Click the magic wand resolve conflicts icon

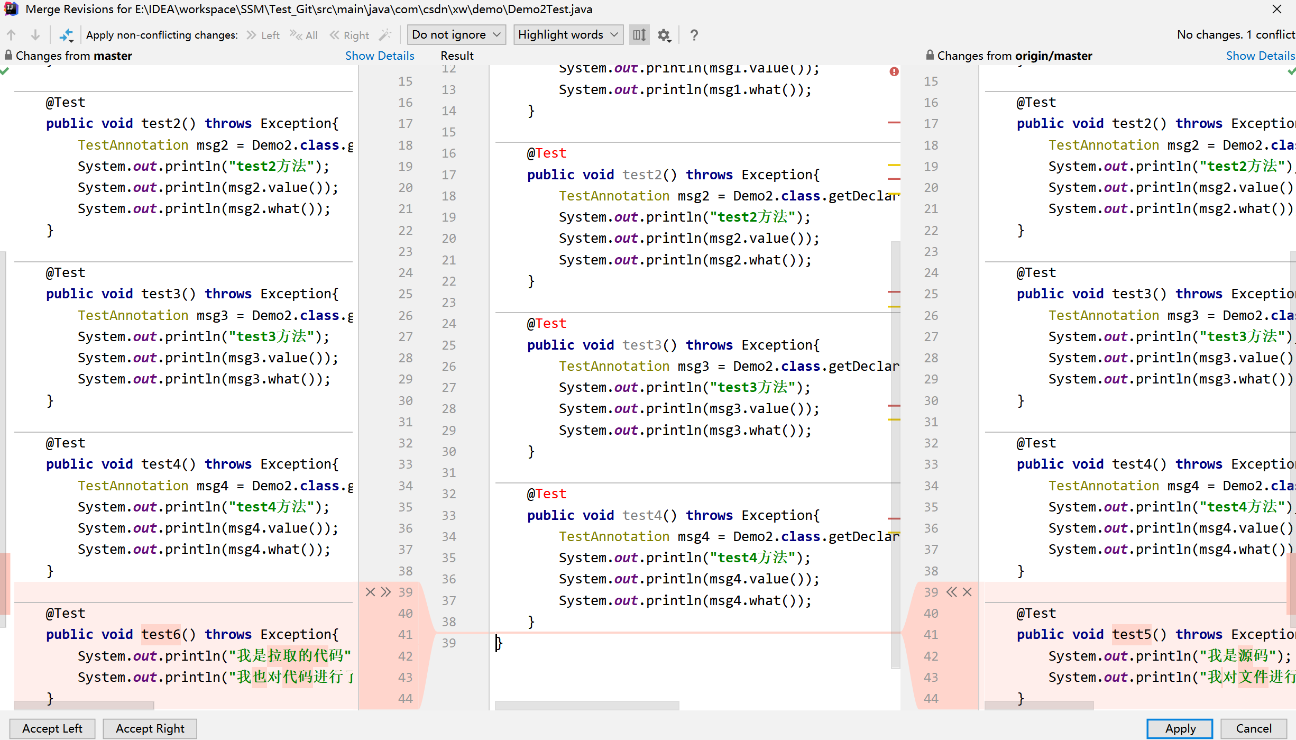click(385, 35)
